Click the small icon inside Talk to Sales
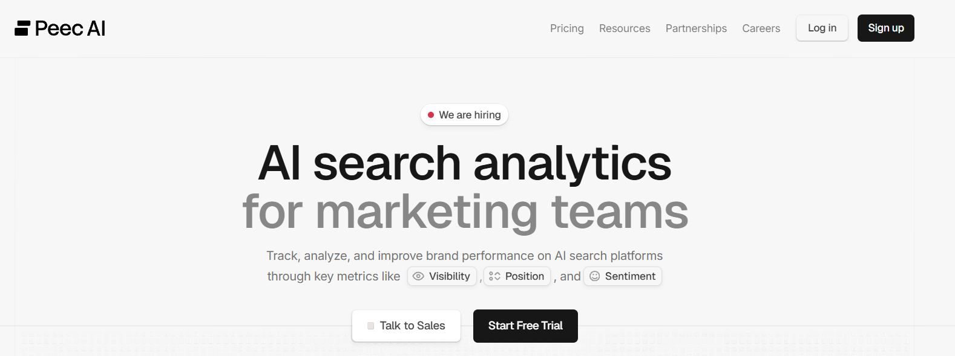Screen dimensions: 955x356 point(370,325)
